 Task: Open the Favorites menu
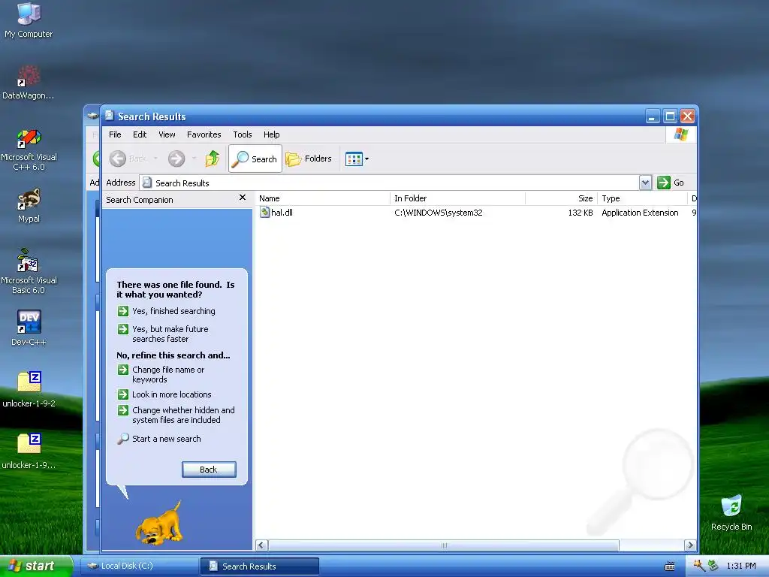click(204, 134)
